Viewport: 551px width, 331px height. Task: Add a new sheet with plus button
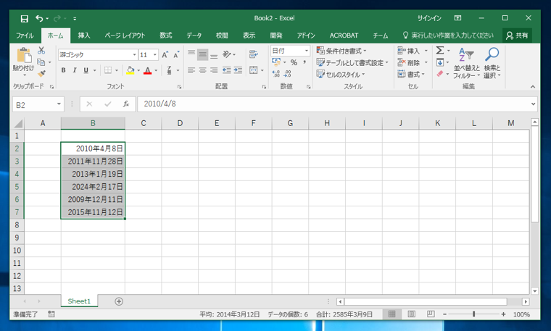(x=119, y=301)
